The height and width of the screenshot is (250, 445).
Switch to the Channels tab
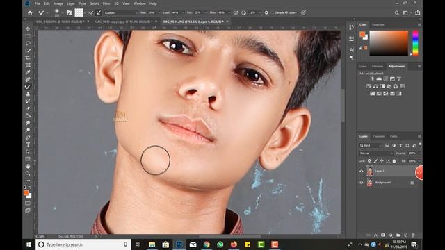click(379, 136)
